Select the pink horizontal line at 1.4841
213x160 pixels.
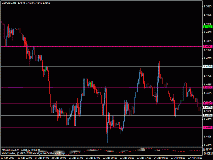click(x=102, y=46)
